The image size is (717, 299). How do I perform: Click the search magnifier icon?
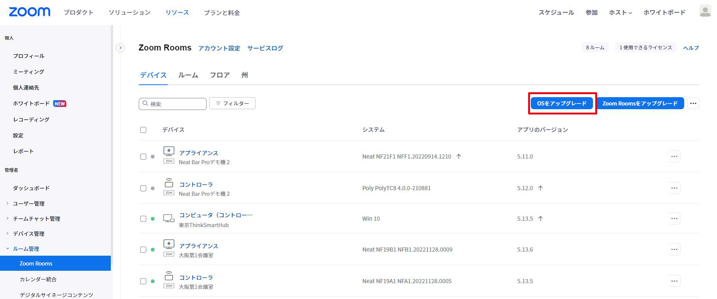coord(145,104)
